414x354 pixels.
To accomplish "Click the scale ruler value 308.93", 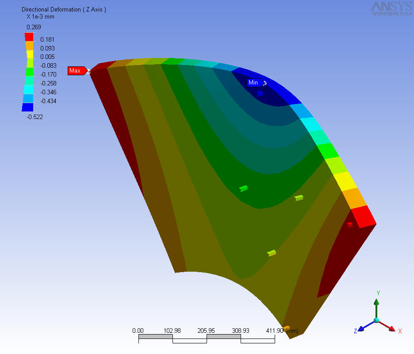I will (x=241, y=331).
